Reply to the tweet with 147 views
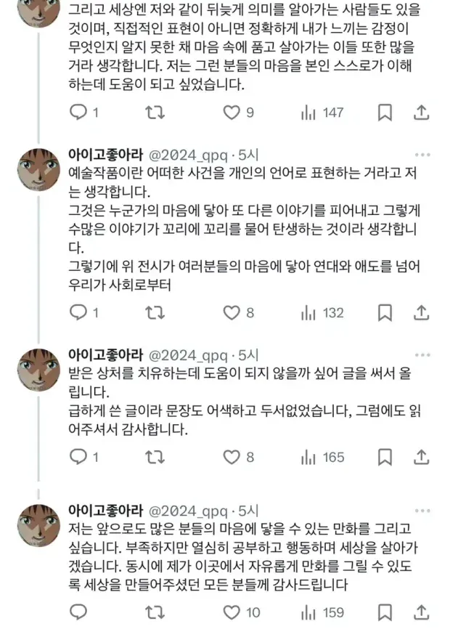 (x=78, y=113)
